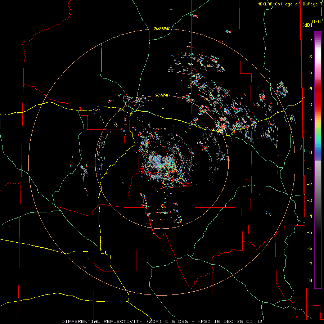This screenshot has height=324, width=324.
Task: Click the -3 dB tick label
Action: (x=309, y=201)
